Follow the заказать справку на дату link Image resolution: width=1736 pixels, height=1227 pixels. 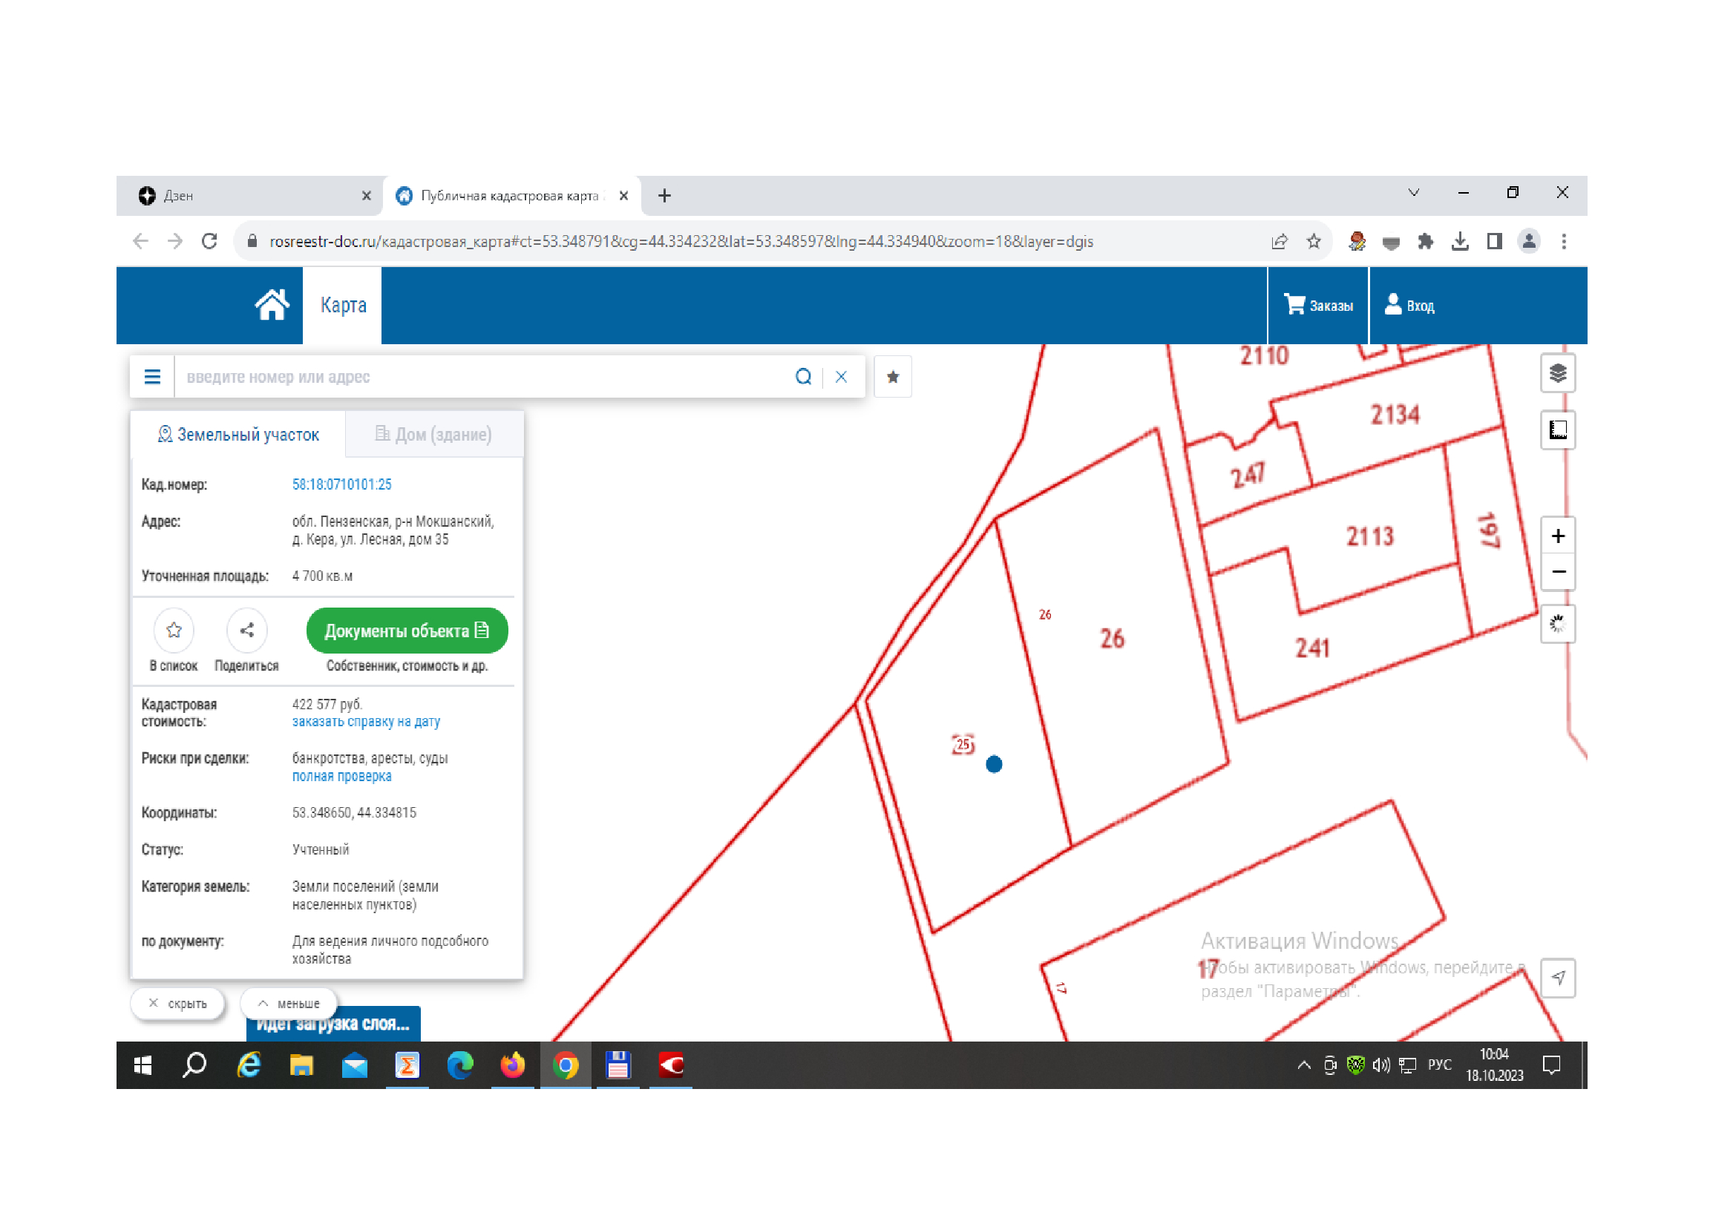[366, 722]
